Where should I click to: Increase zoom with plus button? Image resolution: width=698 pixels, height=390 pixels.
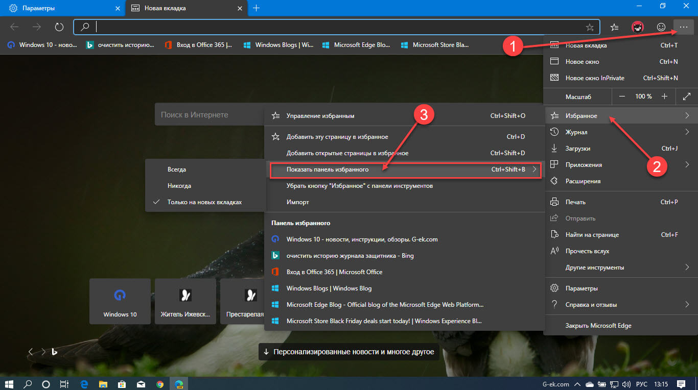[664, 96]
